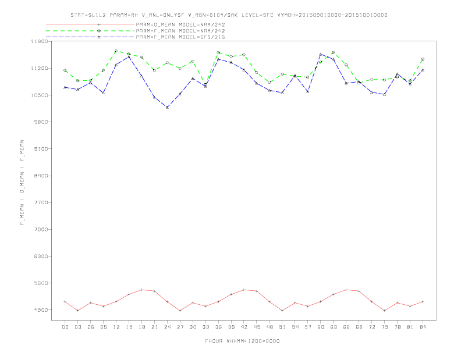Click x-axis tick label 63
461x356 pixels.
point(334,327)
